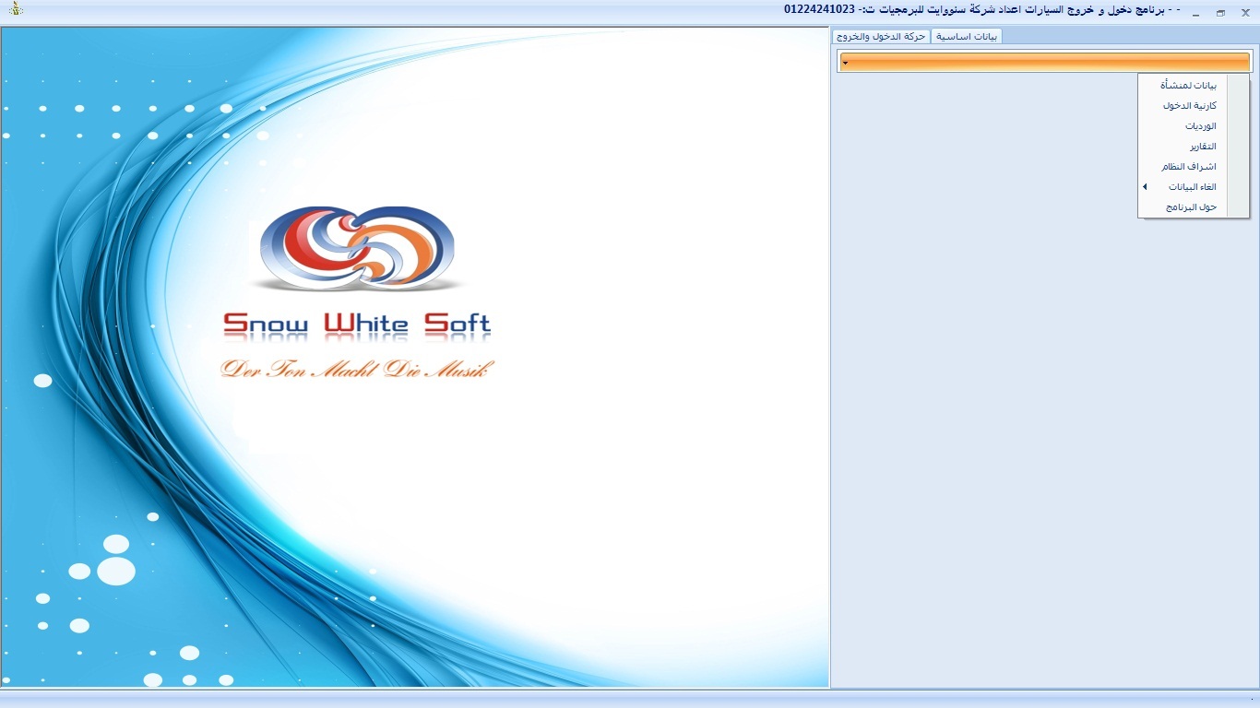
Task: Switch to the حركة الدخول والخروج tab
Action: (881, 37)
